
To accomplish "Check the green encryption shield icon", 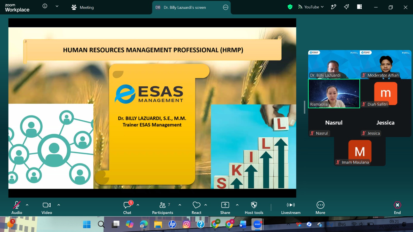I will click(x=290, y=7).
